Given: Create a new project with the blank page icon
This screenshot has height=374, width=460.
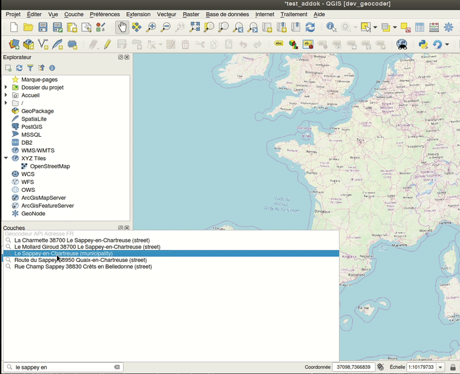Looking at the screenshot, I should click(14, 27).
